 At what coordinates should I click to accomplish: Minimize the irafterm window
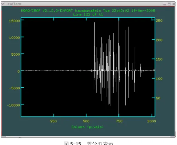(x=165, y=4)
